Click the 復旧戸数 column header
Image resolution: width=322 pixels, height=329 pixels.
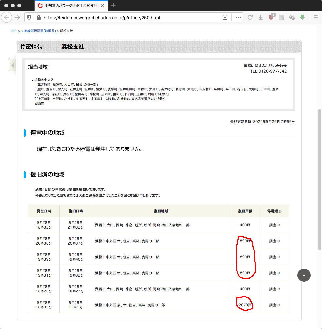tap(245, 211)
